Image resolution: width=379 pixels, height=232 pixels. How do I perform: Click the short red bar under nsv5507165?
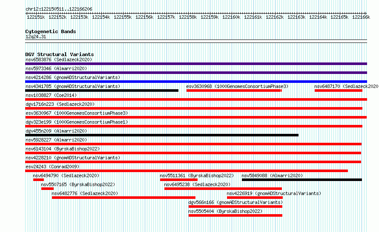click(47, 189)
